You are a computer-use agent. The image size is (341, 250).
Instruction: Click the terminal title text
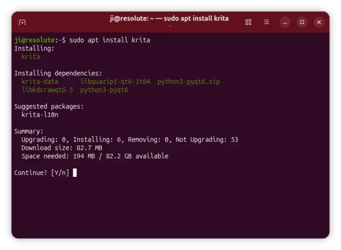pyautogui.click(x=169, y=19)
